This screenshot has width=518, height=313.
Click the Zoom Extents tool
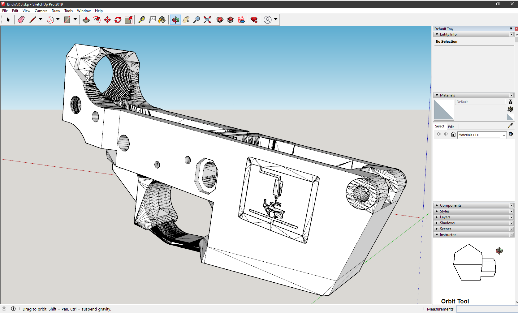click(x=207, y=20)
